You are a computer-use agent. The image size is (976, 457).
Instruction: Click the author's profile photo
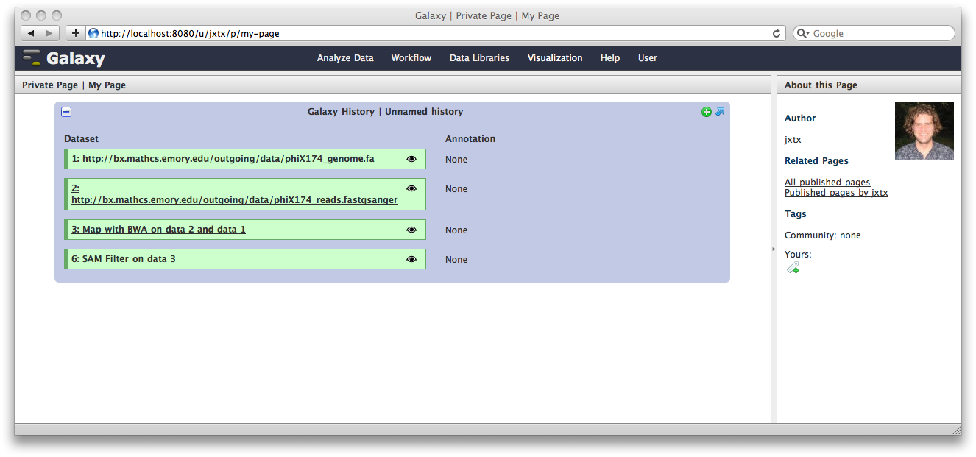[924, 130]
